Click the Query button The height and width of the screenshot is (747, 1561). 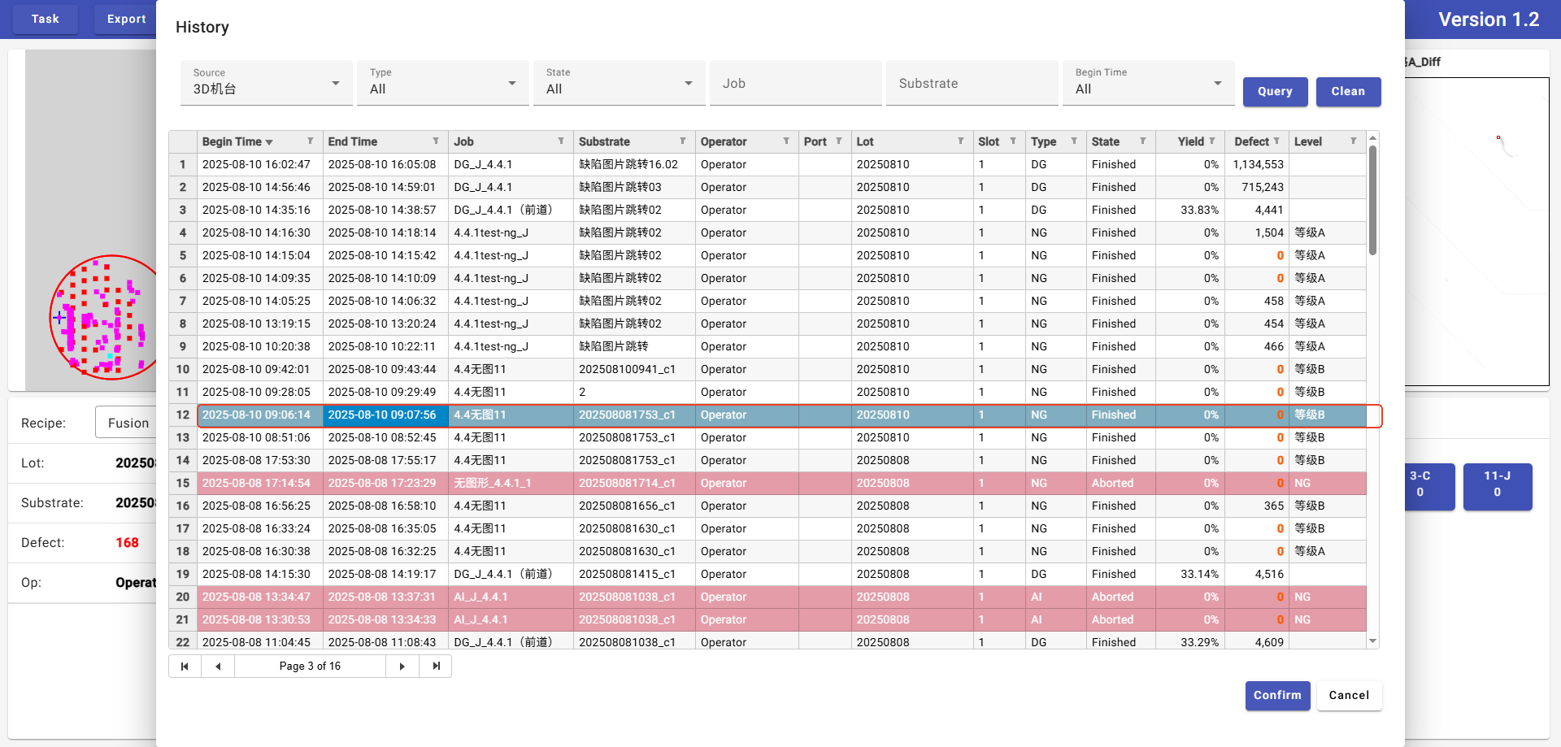point(1275,92)
